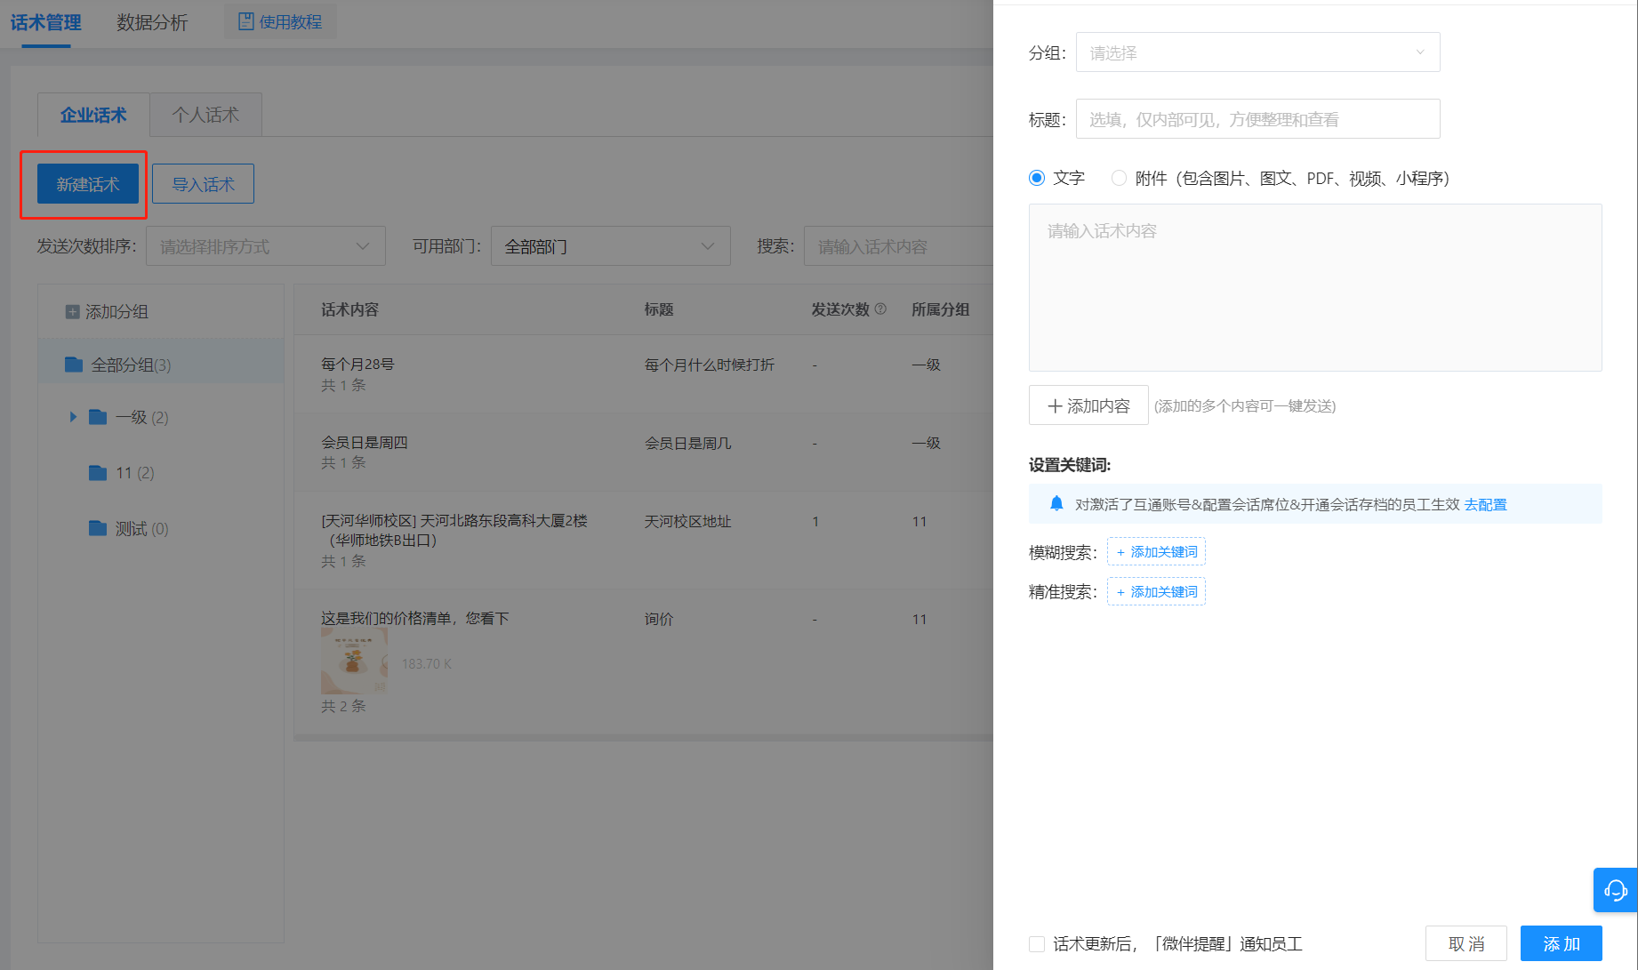Image resolution: width=1638 pixels, height=970 pixels.
Task: Click the 搜索 话术内容 search field
Action: coord(898,246)
